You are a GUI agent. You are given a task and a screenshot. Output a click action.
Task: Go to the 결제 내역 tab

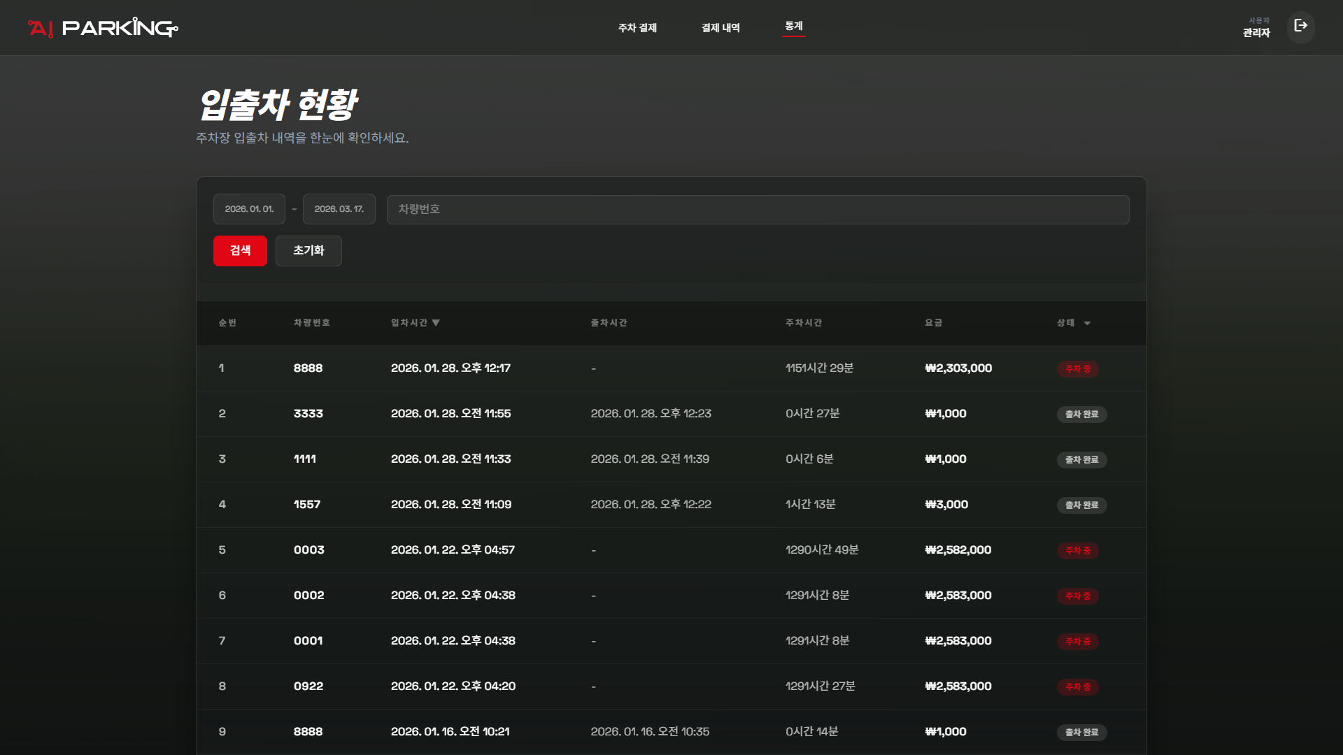pyautogui.click(x=720, y=28)
